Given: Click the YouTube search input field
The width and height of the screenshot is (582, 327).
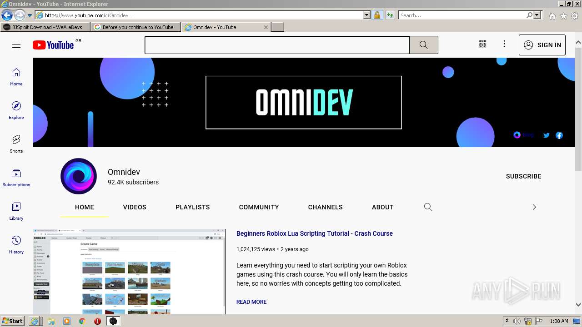Looking at the screenshot, I should [x=277, y=45].
